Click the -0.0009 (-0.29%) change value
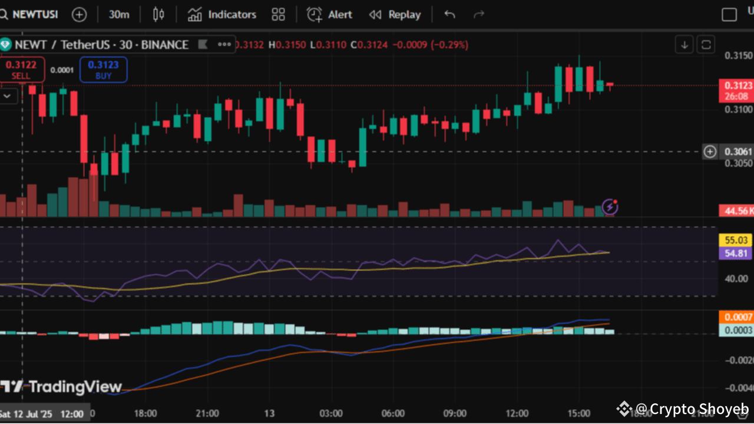 430,44
